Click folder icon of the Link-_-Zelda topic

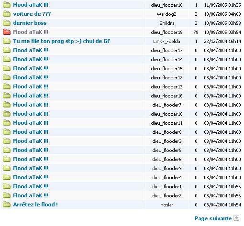pos(7,41)
